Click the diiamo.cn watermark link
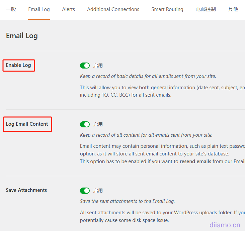Screen dimensions: 245x231 click(225, 225)
